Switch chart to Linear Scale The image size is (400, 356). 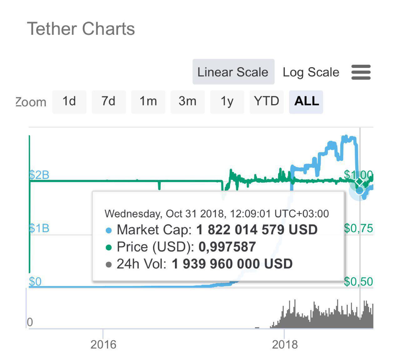(x=233, y=72)
